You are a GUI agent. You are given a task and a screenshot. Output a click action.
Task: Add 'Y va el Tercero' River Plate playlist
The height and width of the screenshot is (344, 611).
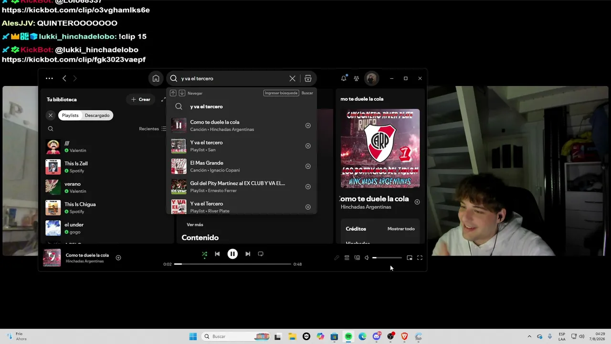pyautogui.click(x=308, y=207)
